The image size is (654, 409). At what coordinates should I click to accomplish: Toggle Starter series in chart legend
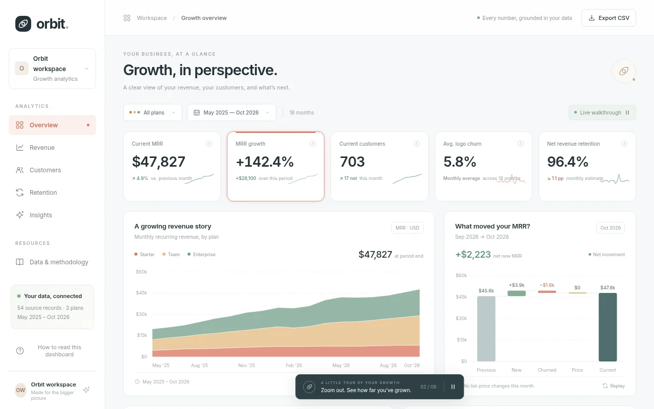(x=145, y=254)
